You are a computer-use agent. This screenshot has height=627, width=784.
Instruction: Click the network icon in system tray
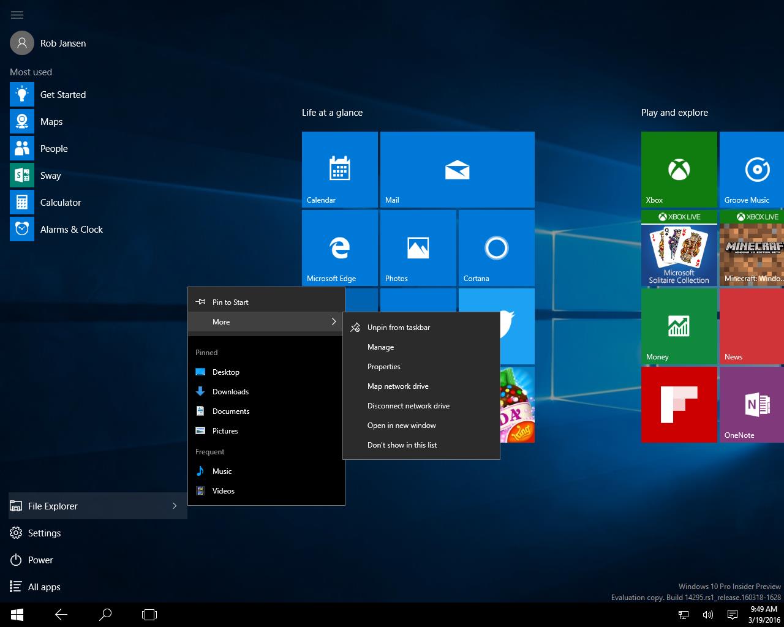click(x=684, y=615)
